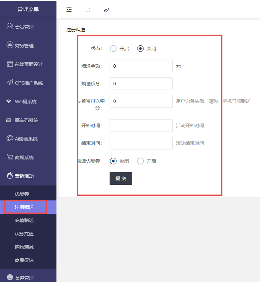260x282 pixels.
Task: Expand the 商城系统 menu
Action: pos(28,157)
